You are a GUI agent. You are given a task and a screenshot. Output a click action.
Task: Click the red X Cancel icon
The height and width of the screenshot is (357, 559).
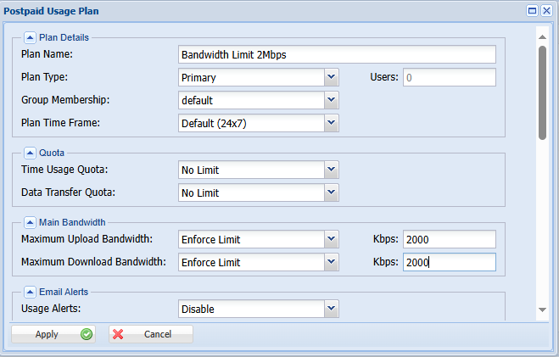[x=118, y=334]
